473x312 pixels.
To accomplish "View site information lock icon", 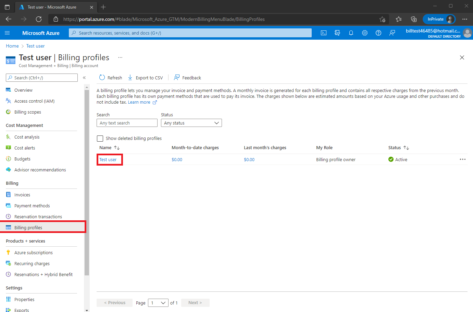I will [x=55, y=19].
